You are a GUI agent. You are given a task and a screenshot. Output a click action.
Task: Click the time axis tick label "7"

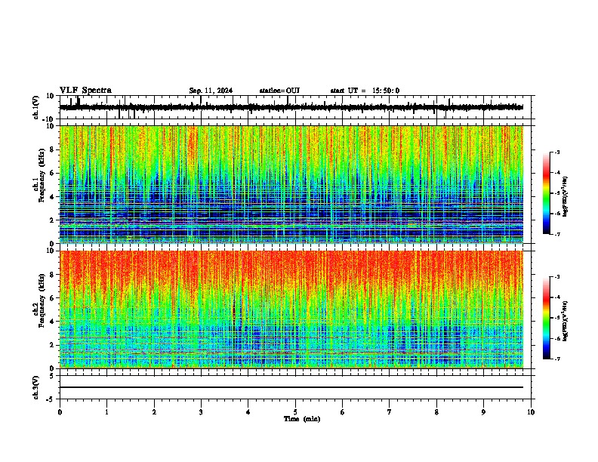coord(390,412)
